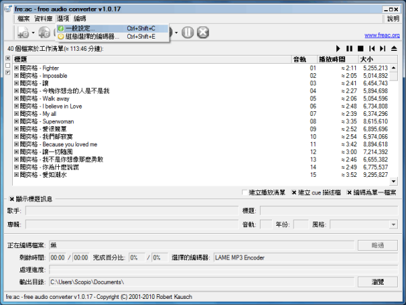Click the select all tracks icon beside the header

[7, 58]
